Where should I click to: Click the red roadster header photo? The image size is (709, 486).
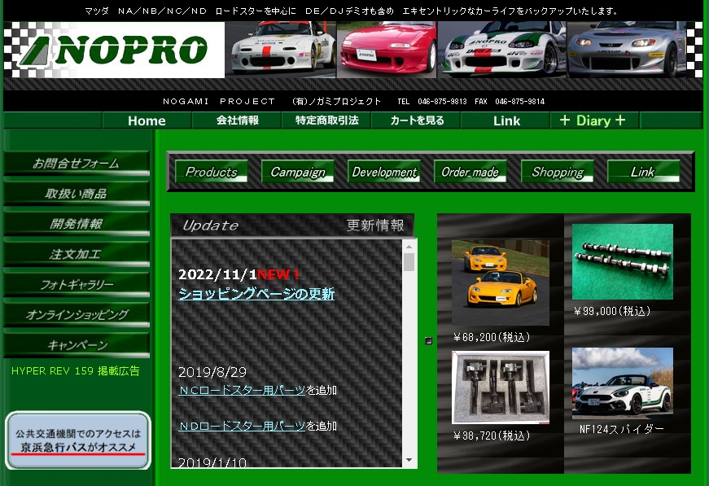pyautogui.click(x=387, y=50)
